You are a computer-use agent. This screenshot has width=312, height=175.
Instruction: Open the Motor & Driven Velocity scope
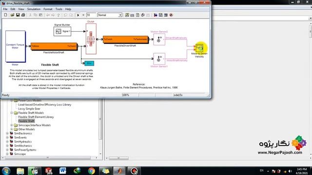coord(199,48)
